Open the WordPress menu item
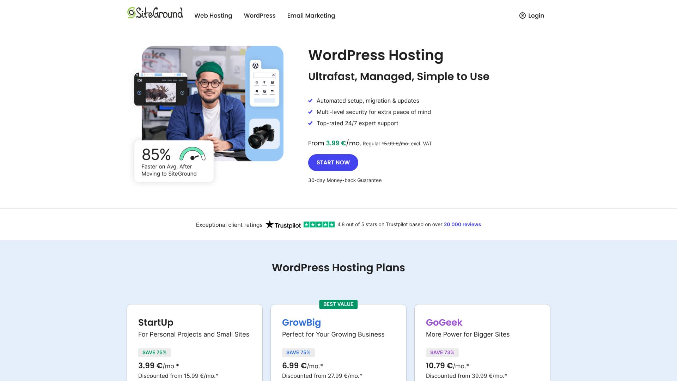The width and height of the screenshot is (677, 381). click(x=260, y=16)
